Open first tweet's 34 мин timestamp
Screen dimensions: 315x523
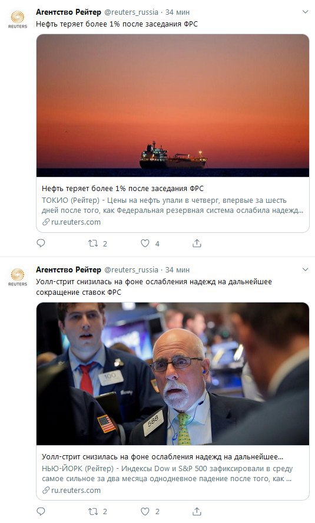tap(177, 12)
